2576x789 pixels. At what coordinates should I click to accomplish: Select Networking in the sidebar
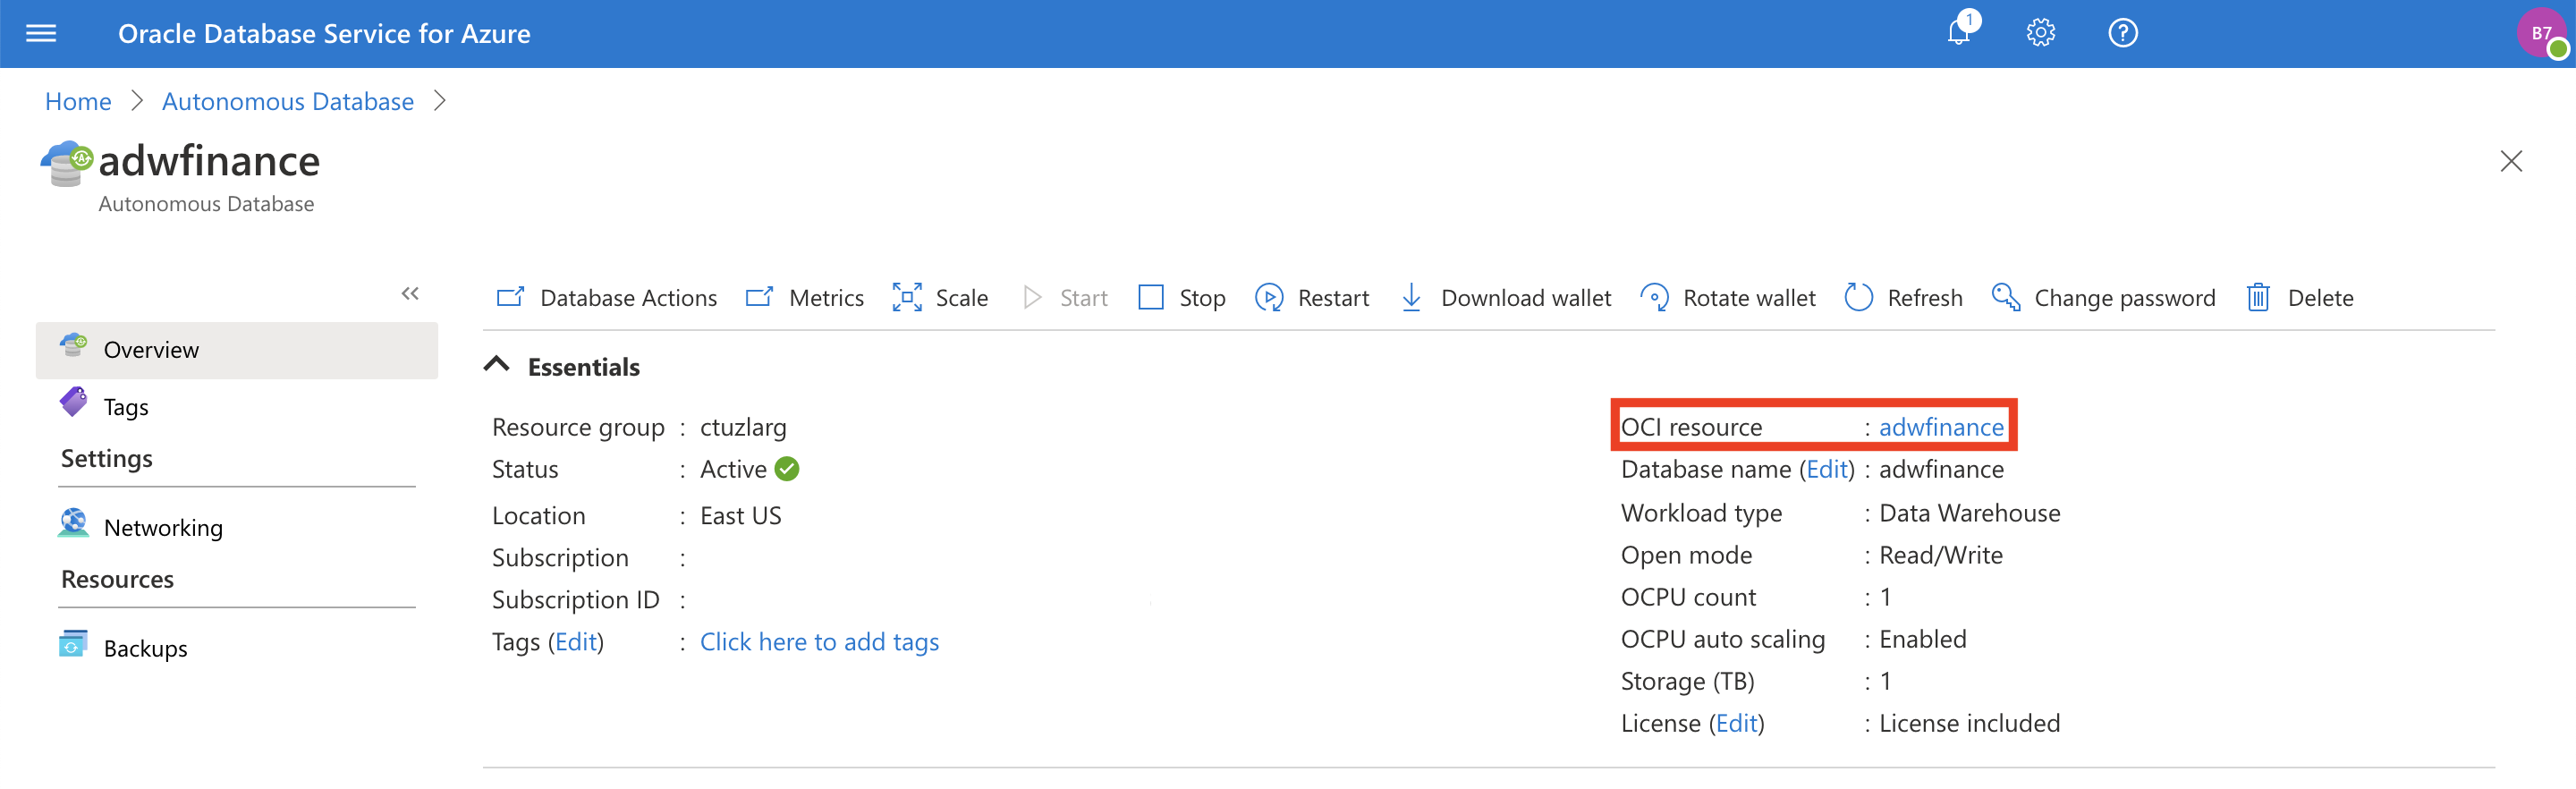(x=162, y=527)
